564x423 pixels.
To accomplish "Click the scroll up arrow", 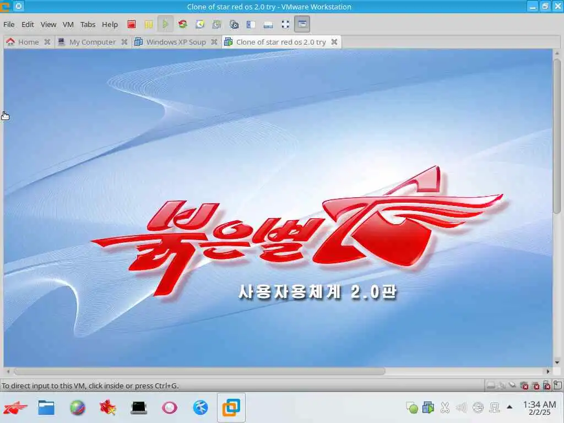I will (557, 53).
